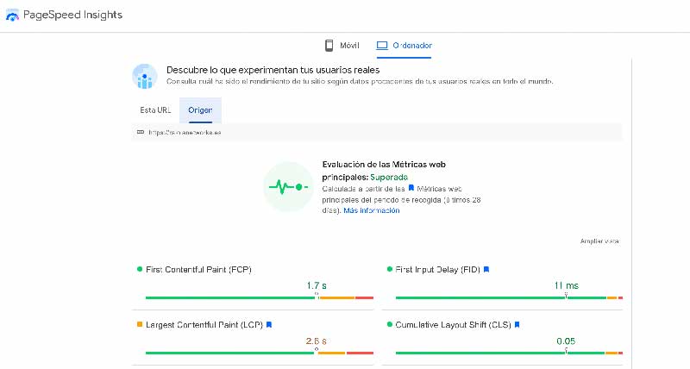Select the Origen tab
The width and height of the screenshot is (690, 369).
(x=200, y=110)
